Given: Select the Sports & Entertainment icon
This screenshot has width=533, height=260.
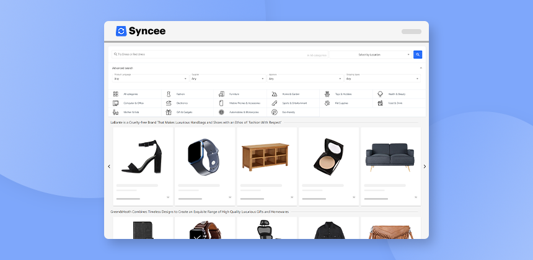Looking at the screenshot, I should click(275, 103).
